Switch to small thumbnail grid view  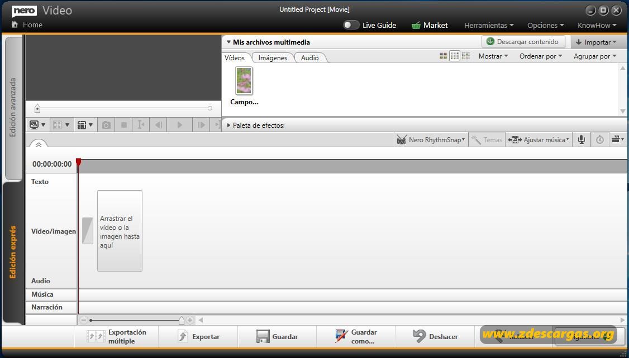(455, 56)
